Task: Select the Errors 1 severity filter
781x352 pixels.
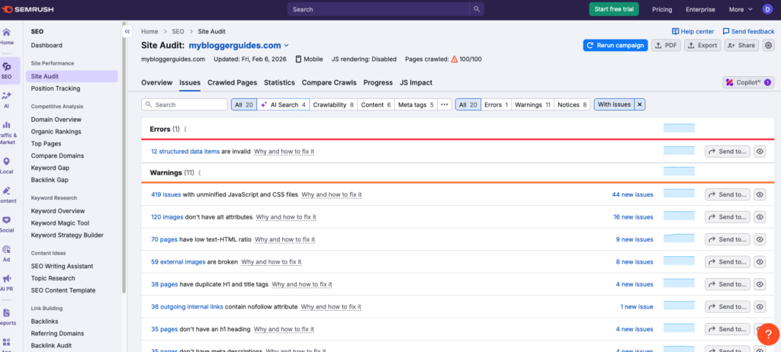Action: pyautogui.click(x=496, y=104)
